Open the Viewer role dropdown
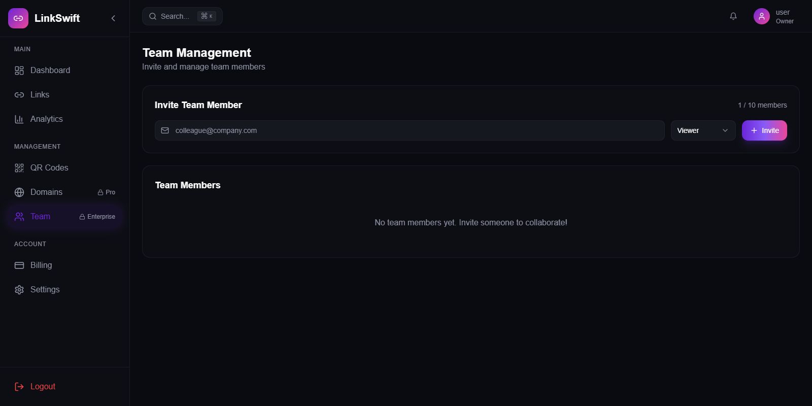 coord(703,130)
